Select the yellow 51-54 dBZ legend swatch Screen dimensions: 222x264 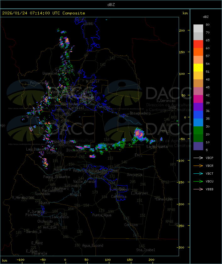tap(198, 68)
